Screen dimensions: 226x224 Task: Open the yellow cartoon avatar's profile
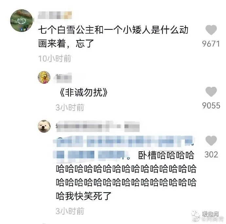pyautogui.click(x=44, y=77)
